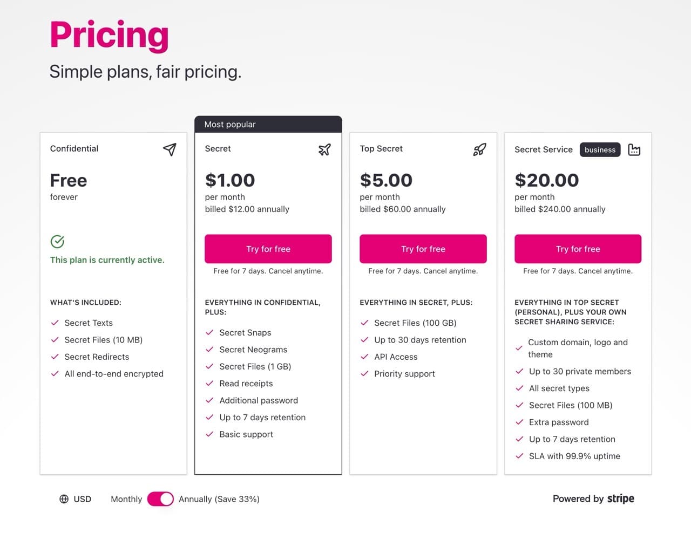This screenshot has height=533, width=691.
Task: Click the globe icon beside USD
Action: (64, 499)
